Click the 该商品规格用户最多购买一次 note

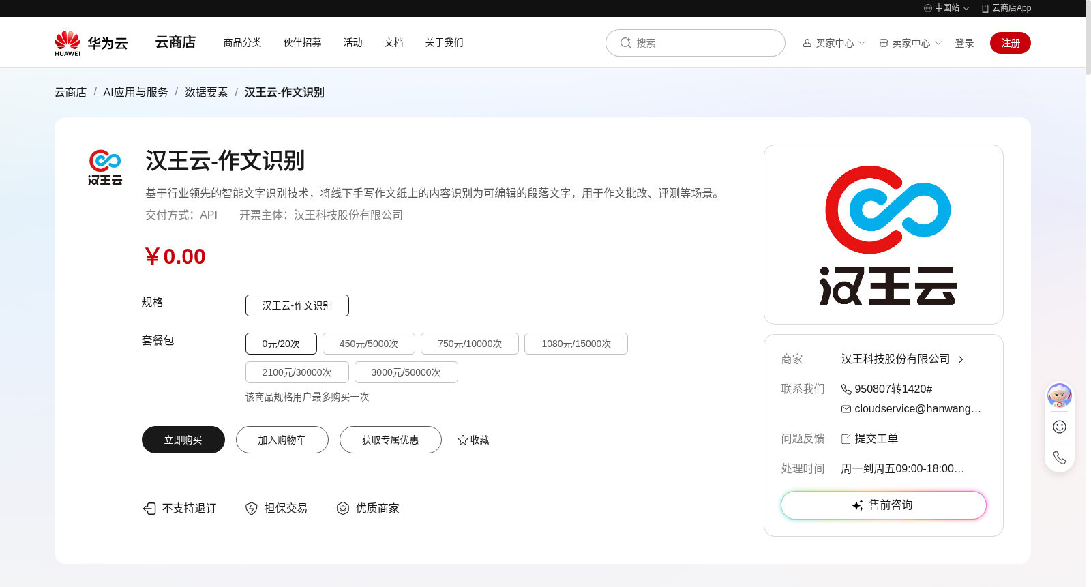click(x=308, y=397)
